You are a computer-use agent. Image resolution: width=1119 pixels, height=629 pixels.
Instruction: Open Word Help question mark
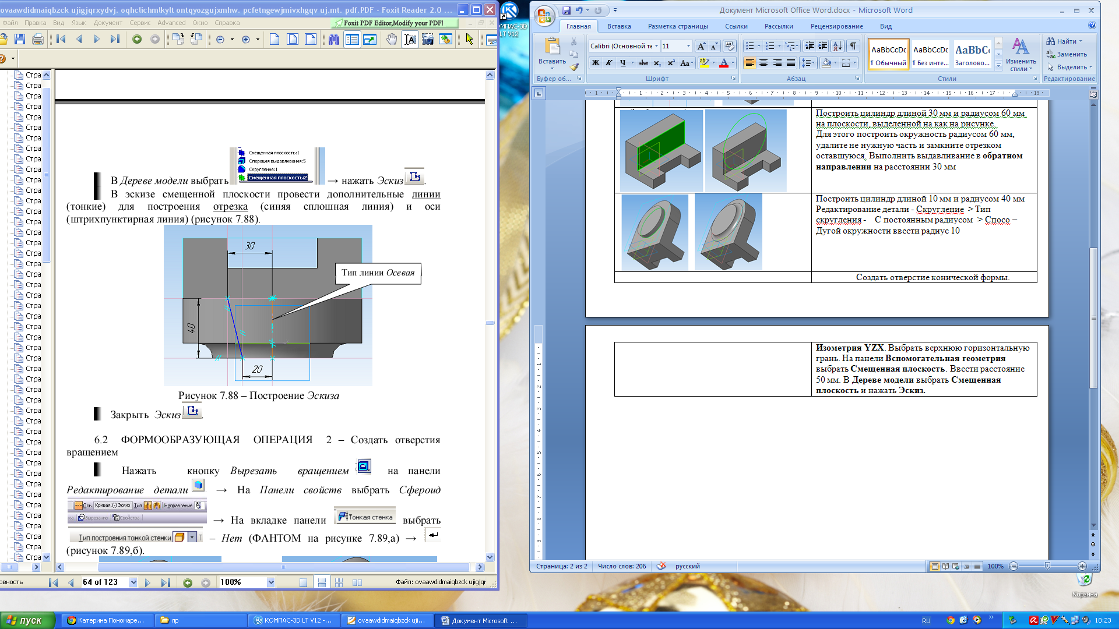point(1092,26)
